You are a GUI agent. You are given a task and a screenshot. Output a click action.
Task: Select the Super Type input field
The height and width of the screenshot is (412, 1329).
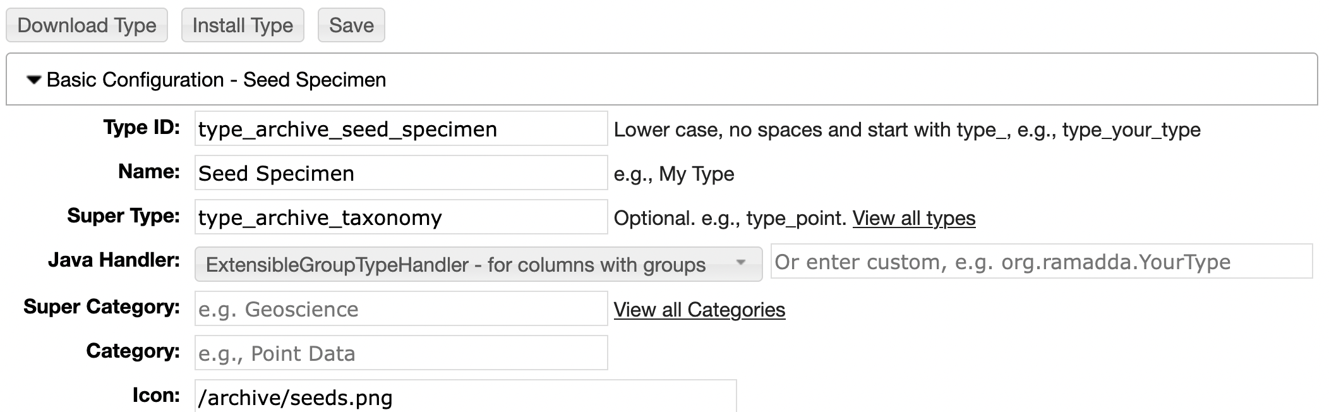point(400,217)
